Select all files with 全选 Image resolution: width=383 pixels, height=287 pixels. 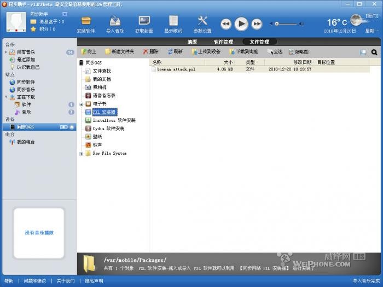[275, 51]
